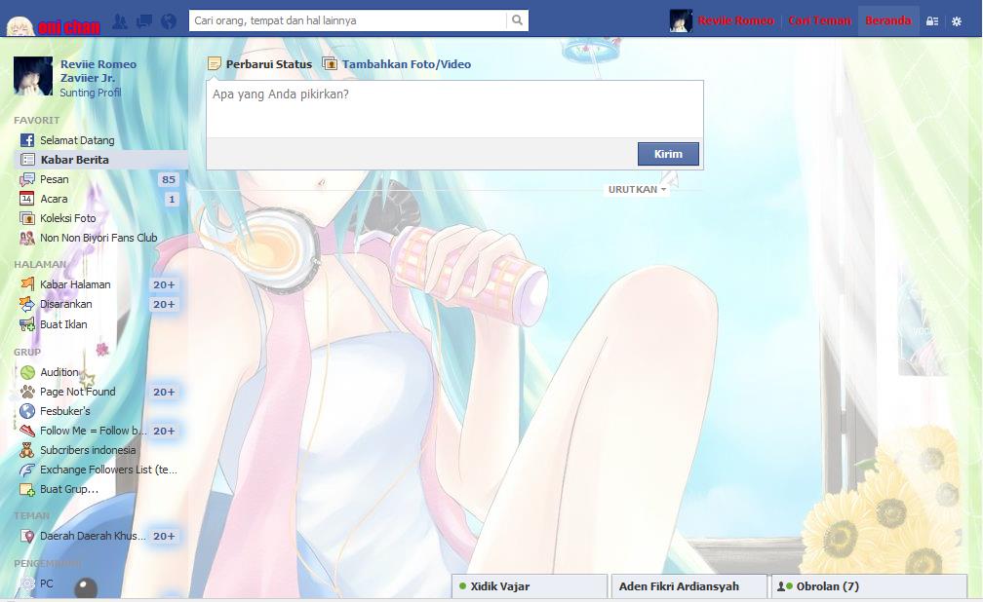The image size is (983, 602).
Task: Open the Beranda home tab
Action: point(887,20)
